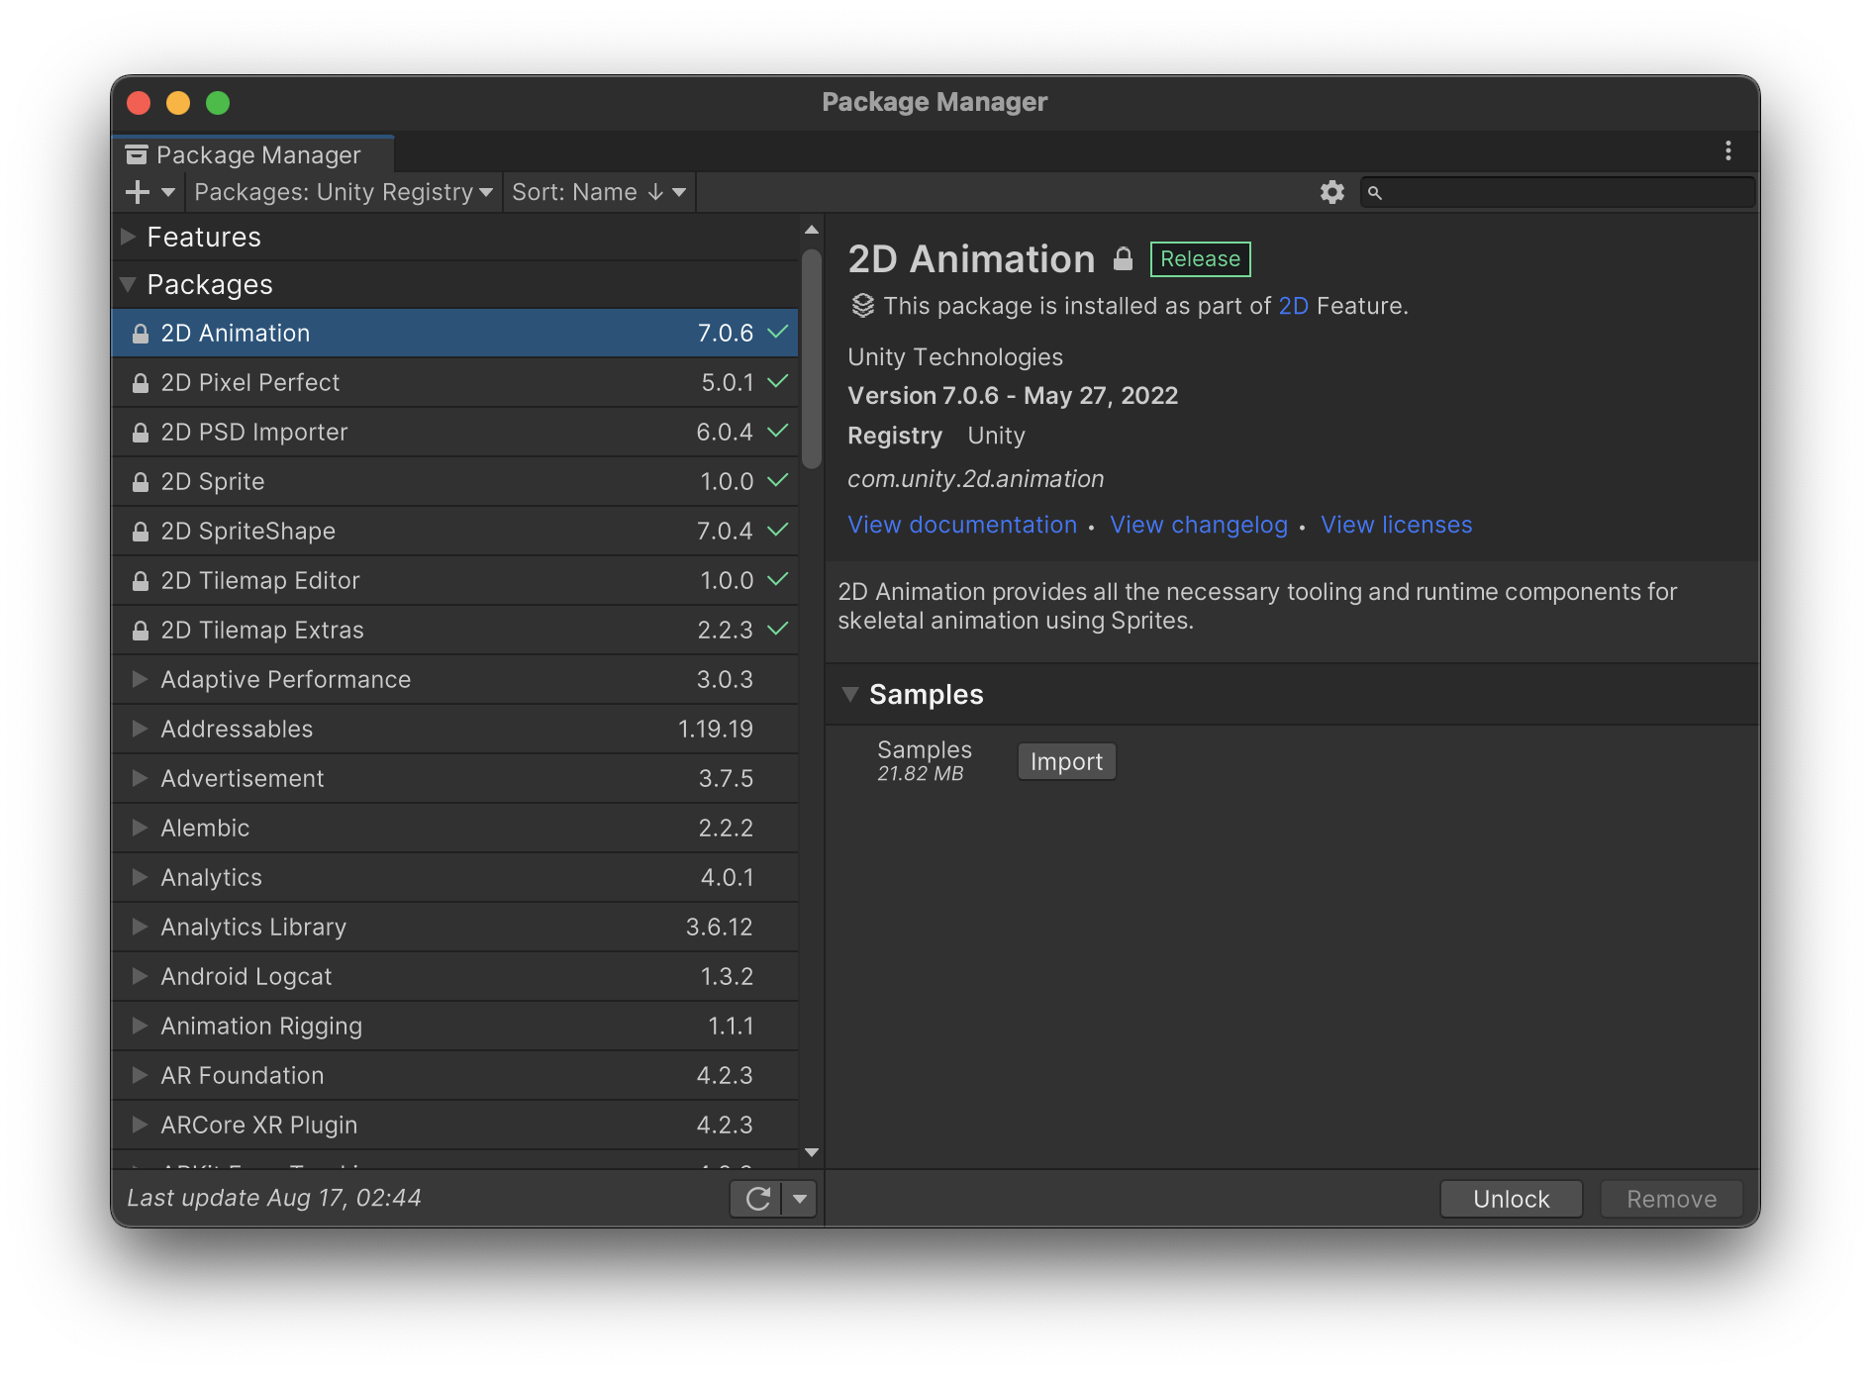Click the installed checkmark on 2D Tilemap Extras row
The width and height of the screenshot is (1871, 1374).
(x=778, y=629)
